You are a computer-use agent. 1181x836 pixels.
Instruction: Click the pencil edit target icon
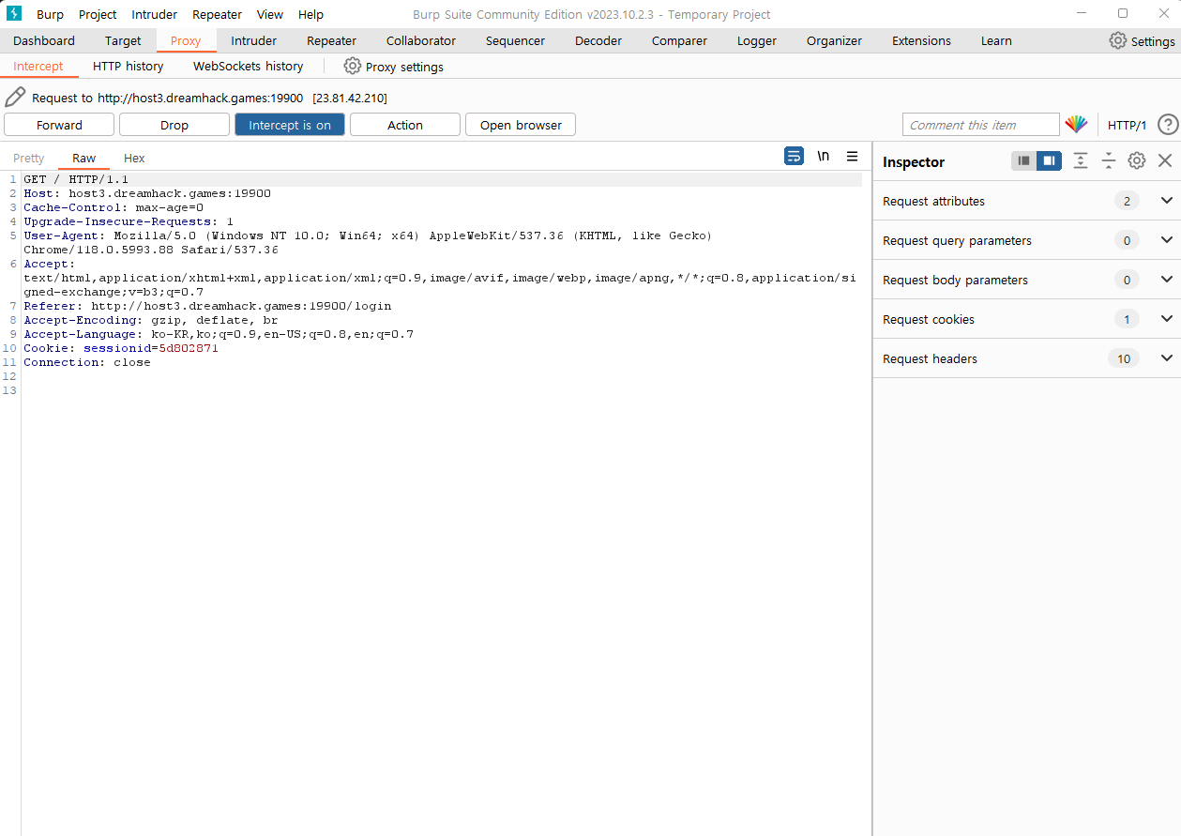tap(15, 98)
